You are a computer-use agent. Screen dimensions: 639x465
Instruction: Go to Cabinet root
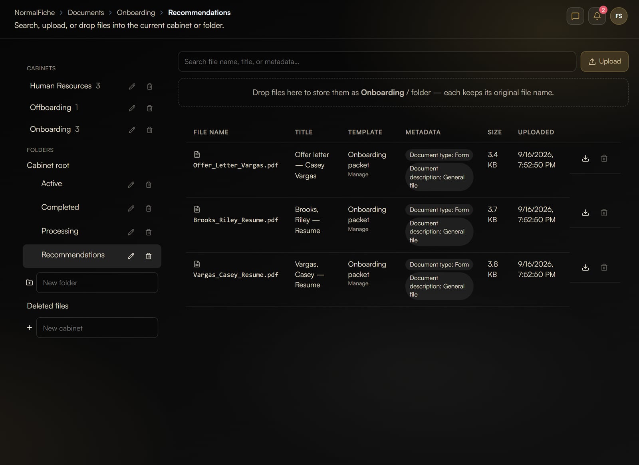click(x=48, y=165)
